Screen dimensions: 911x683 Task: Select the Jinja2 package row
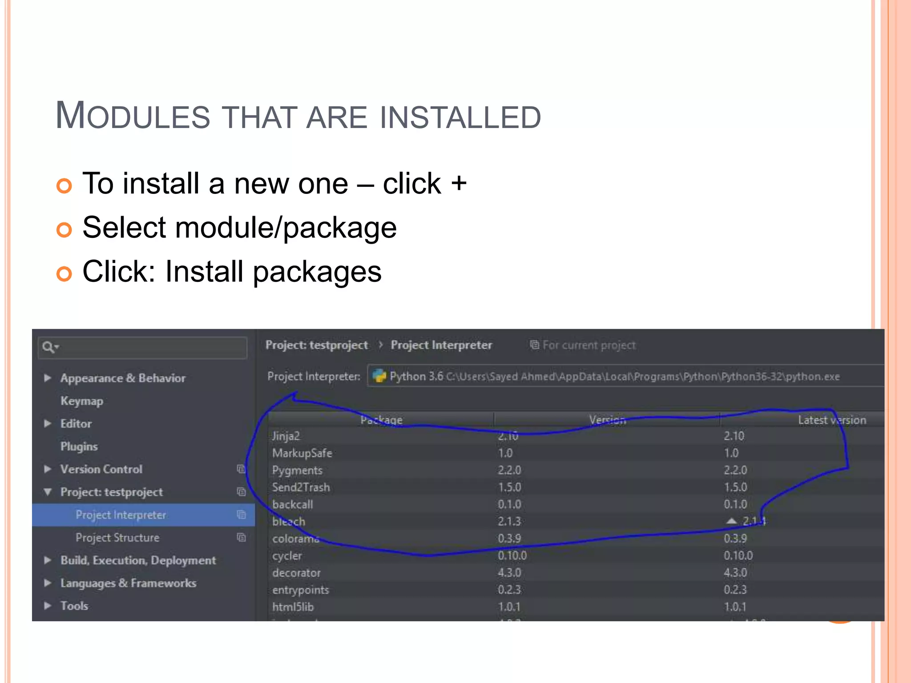286,436
